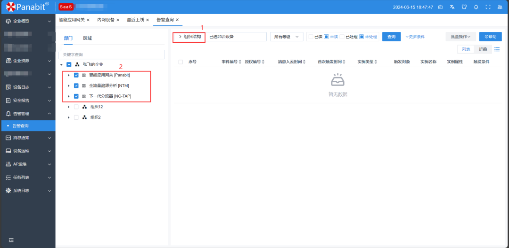509x248 pixels.
Task: Disable the 未处理 filter checkbox
Action: click(x=361, y=37)
